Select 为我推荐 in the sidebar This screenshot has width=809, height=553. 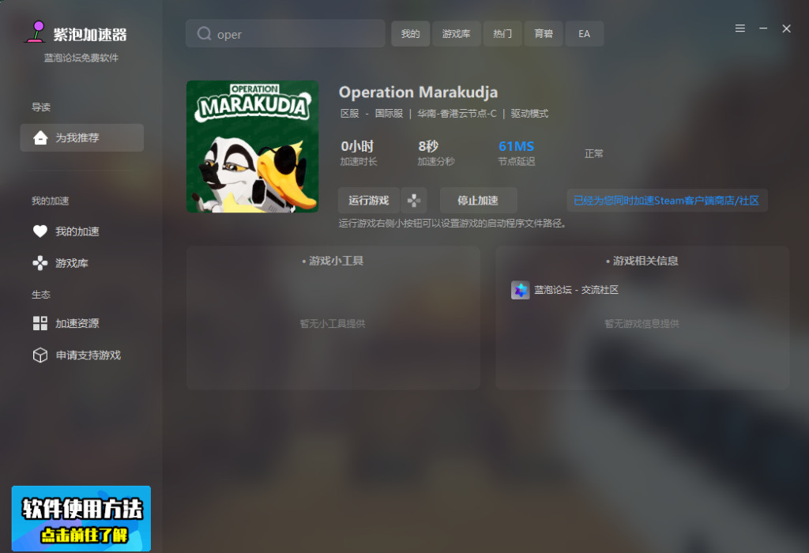[82, 137]
